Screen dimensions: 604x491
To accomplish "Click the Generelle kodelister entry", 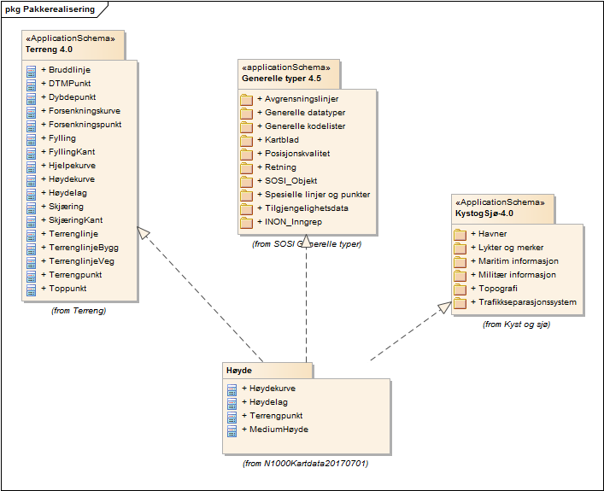I will tap(304, 126).
